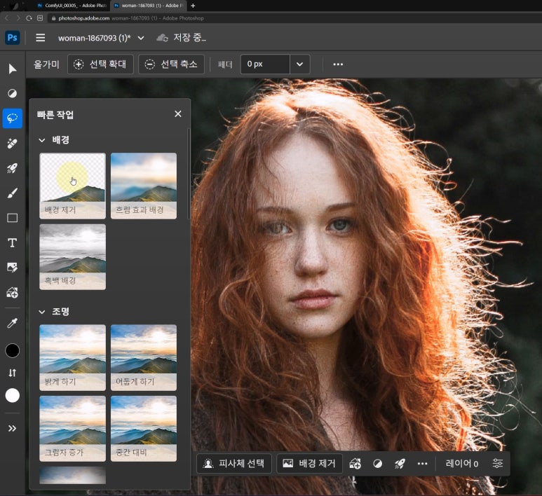The height and width of the screenshot is (496, 542).
Task: Click the black foreground color swatch
Action: click(x=13, y=350)
